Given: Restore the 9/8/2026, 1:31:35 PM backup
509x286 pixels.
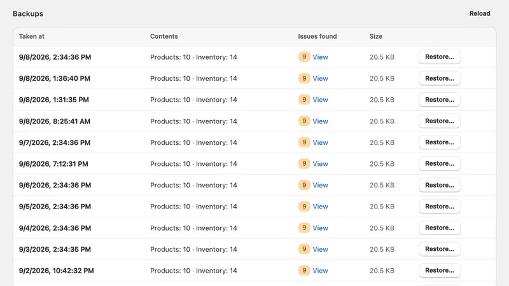Looking at the screenshot, I should tap(440, 100).
